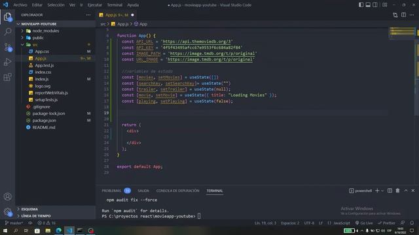Toggle the bottom panel layout icon
The image size is (419, 235).
(x=368, y=5)
